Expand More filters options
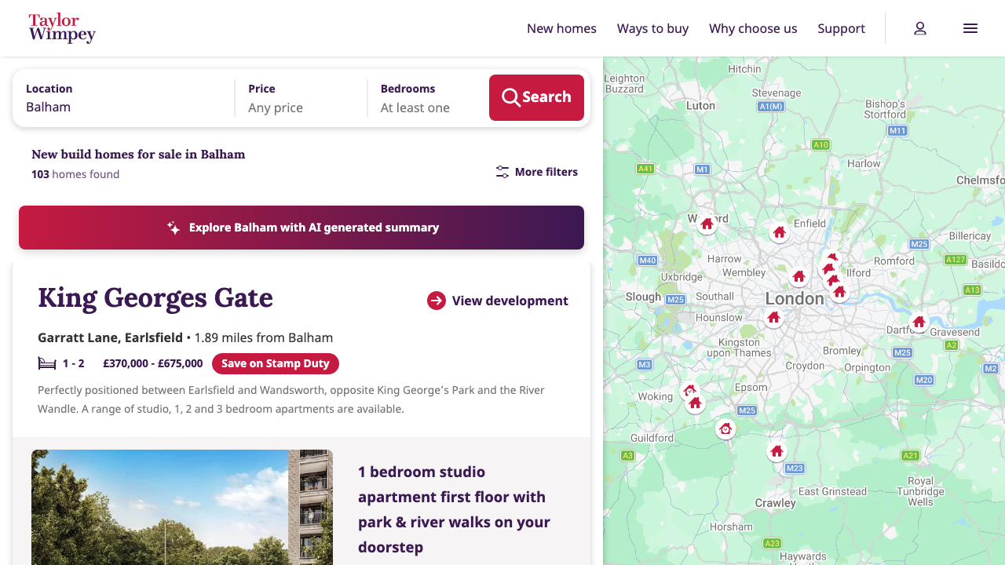Image resolution: width=1005 pixels, height=565 pixels. click(536, 172)
